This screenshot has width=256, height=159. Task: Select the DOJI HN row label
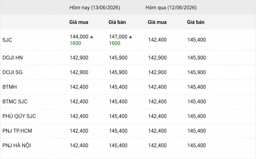[x=12, y=58]
